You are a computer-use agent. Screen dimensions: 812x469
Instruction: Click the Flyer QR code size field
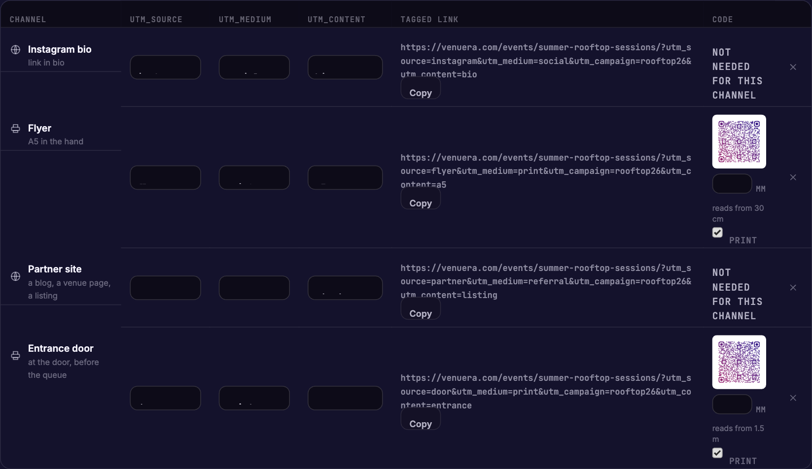pos(732,184)
